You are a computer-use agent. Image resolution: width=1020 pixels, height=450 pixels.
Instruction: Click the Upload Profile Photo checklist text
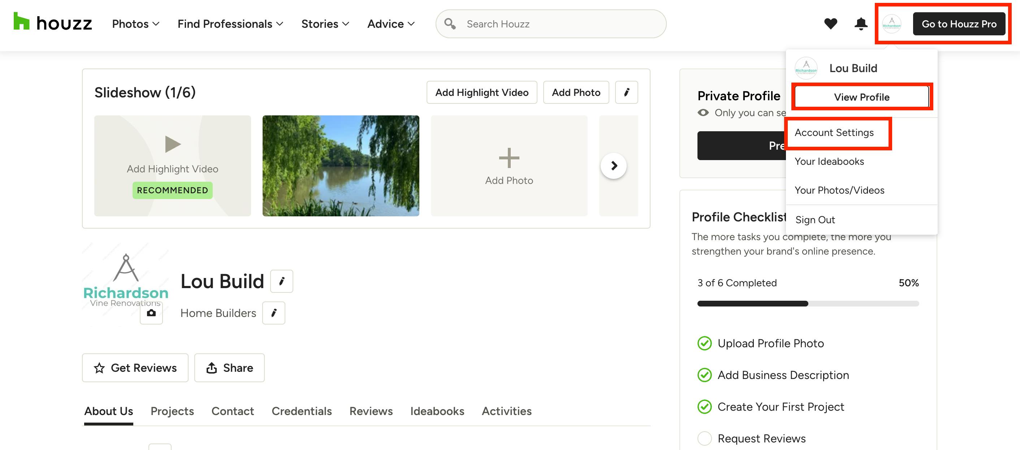coord(770,343)
